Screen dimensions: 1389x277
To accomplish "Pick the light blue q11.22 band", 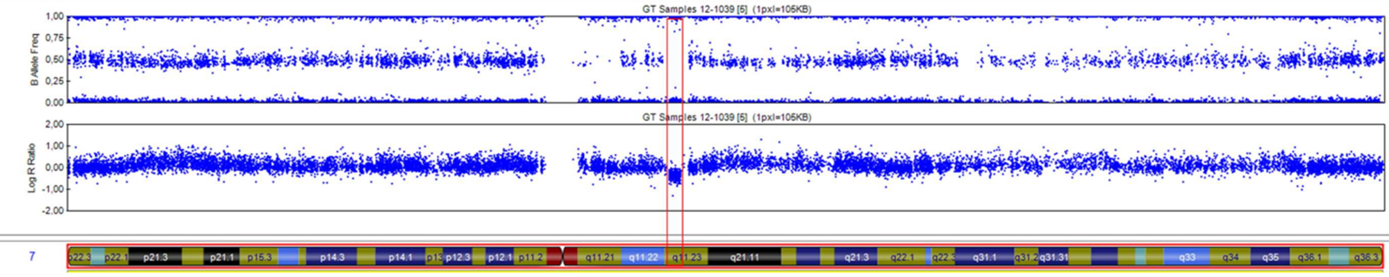I will coord(644,257).
